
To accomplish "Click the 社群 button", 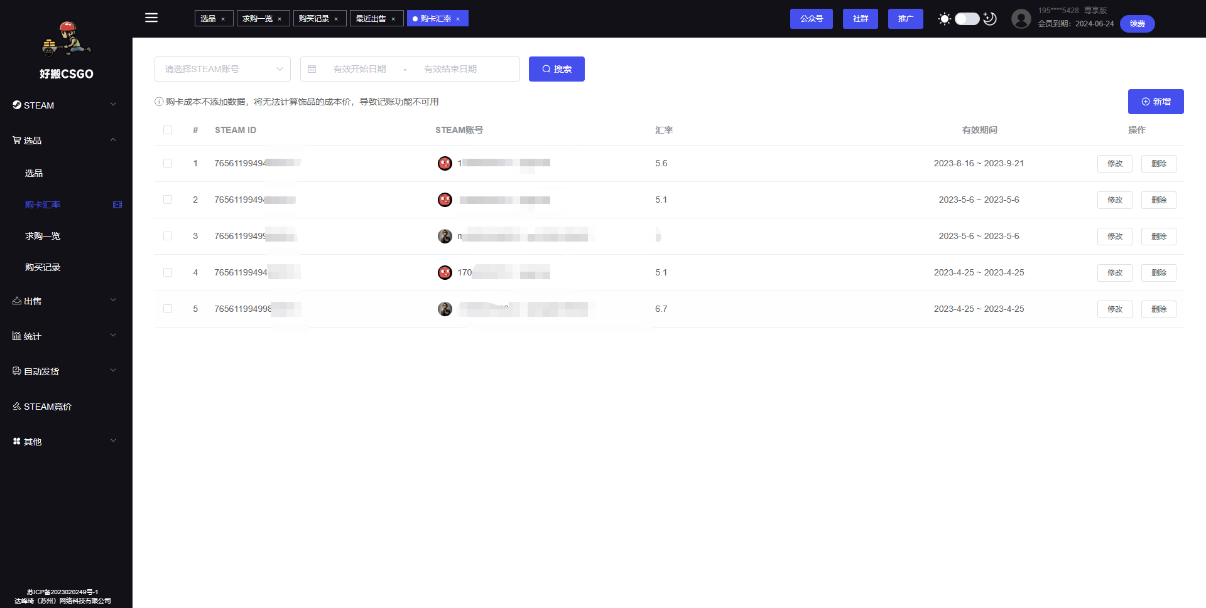I will click(861, 19).
